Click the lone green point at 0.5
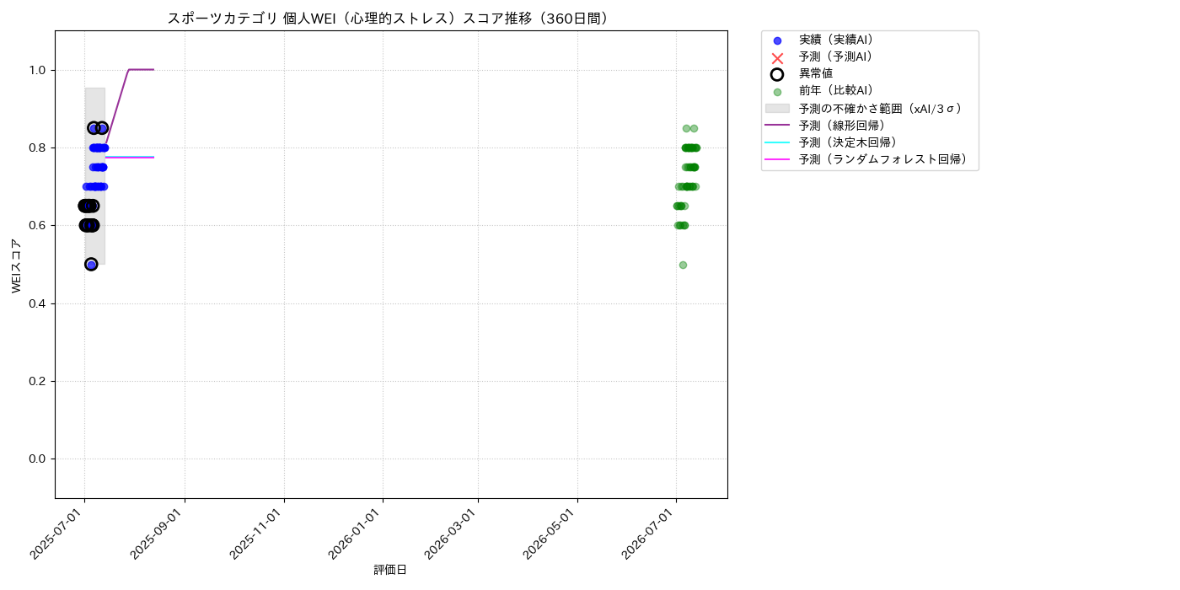The width and height of the screenshot is (1180, 590). 683,265
